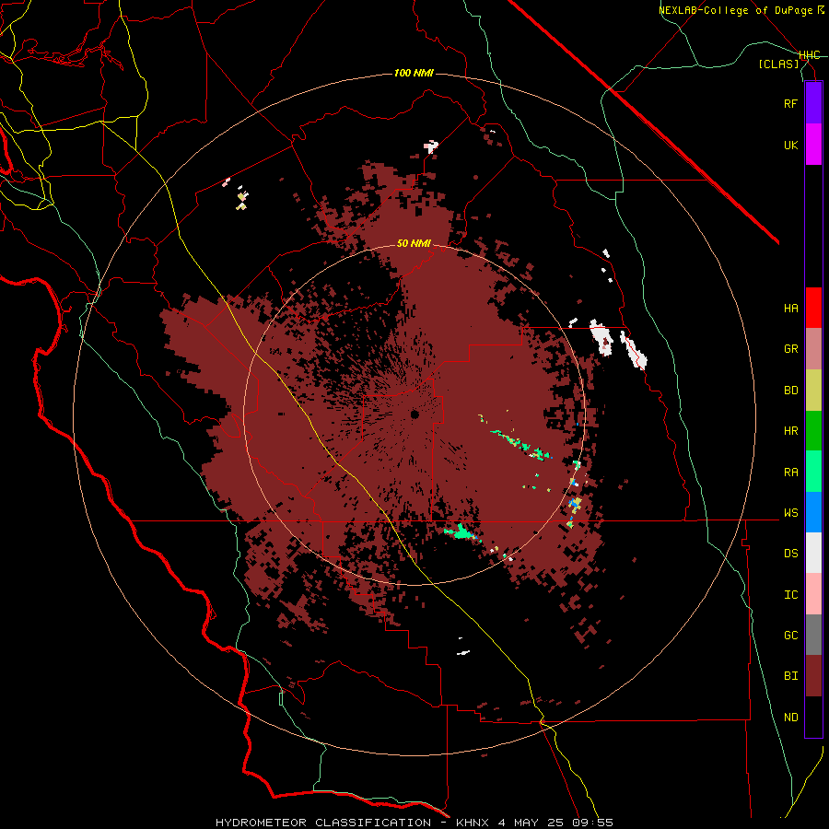This screenshot has height=829, width=829.
Task: Click the HYDROMETEOR CLASSIFICATION title text
Action: (x=323, y=823)
